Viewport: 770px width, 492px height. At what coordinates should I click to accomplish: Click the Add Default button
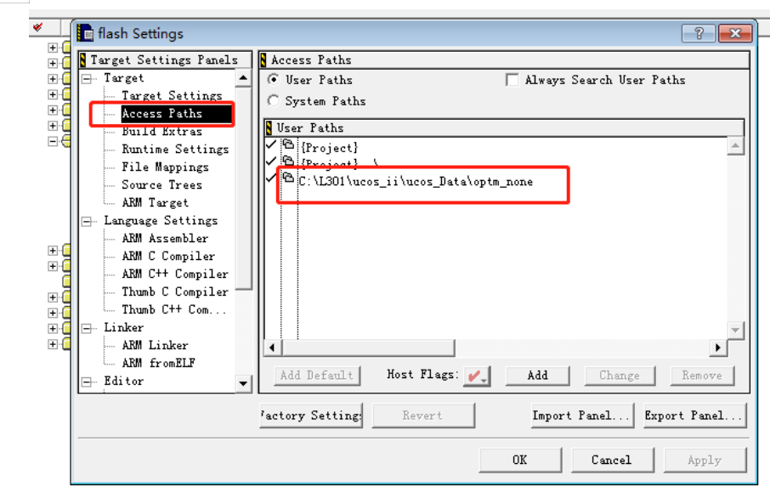click(317, 376)
